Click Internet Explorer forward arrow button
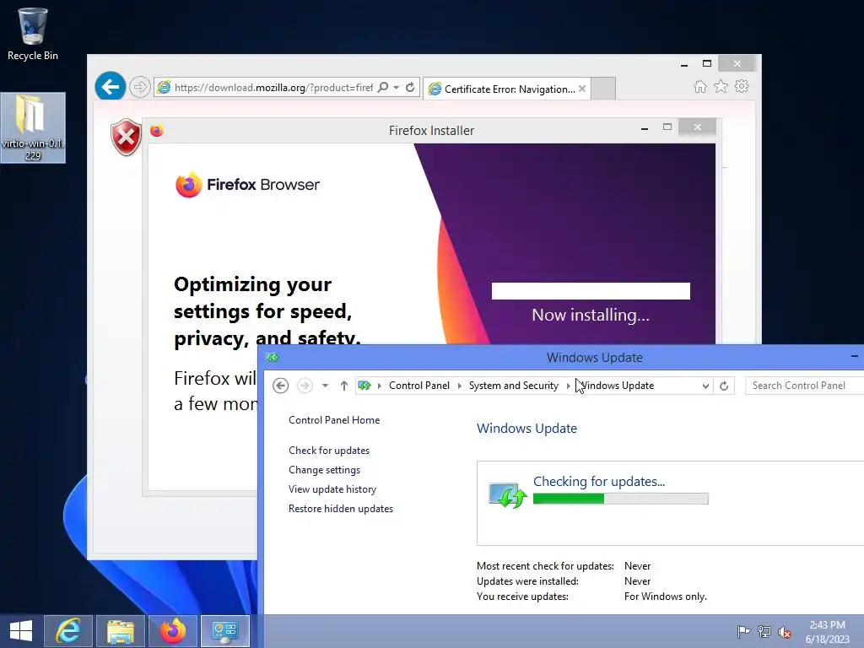 tap(140, 87)
